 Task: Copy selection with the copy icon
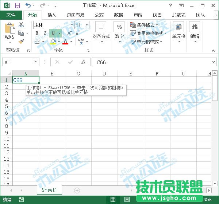tap(21, 33)
